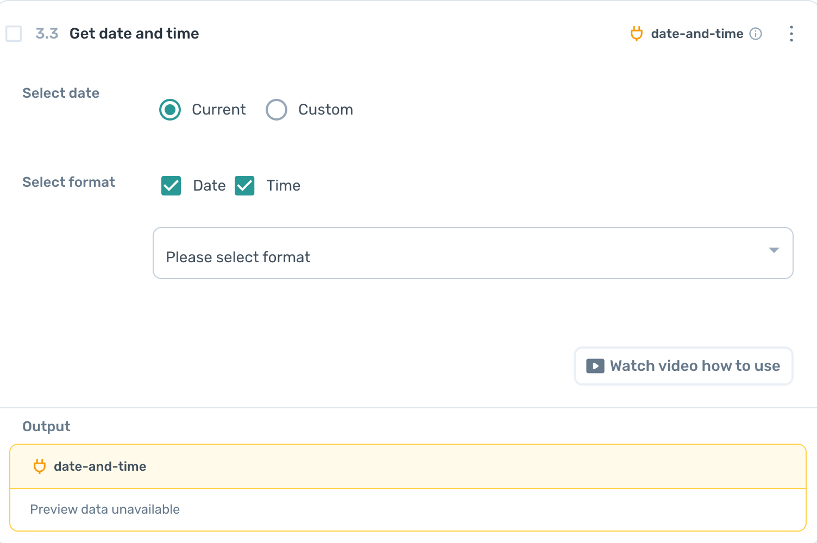Click the Preview data unavailable area
Image resolution: width=817 pixels, height=543 pixels.
click(x=105, y=509)
